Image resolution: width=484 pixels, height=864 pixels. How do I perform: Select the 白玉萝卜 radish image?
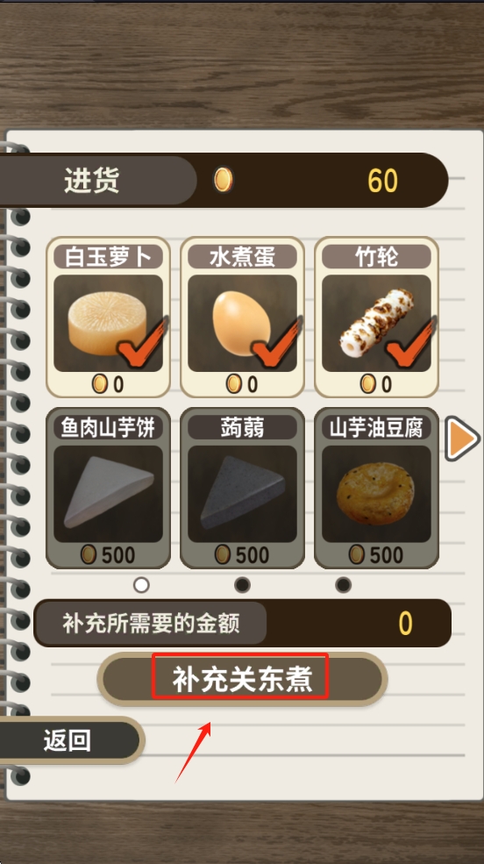click(x=109, y=324)
